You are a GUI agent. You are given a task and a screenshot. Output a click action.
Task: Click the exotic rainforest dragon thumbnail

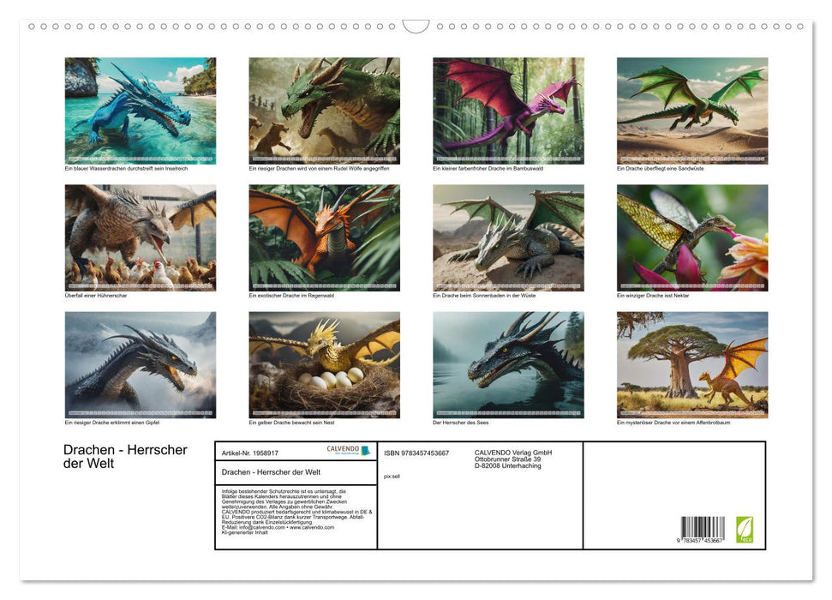[324, 237]
